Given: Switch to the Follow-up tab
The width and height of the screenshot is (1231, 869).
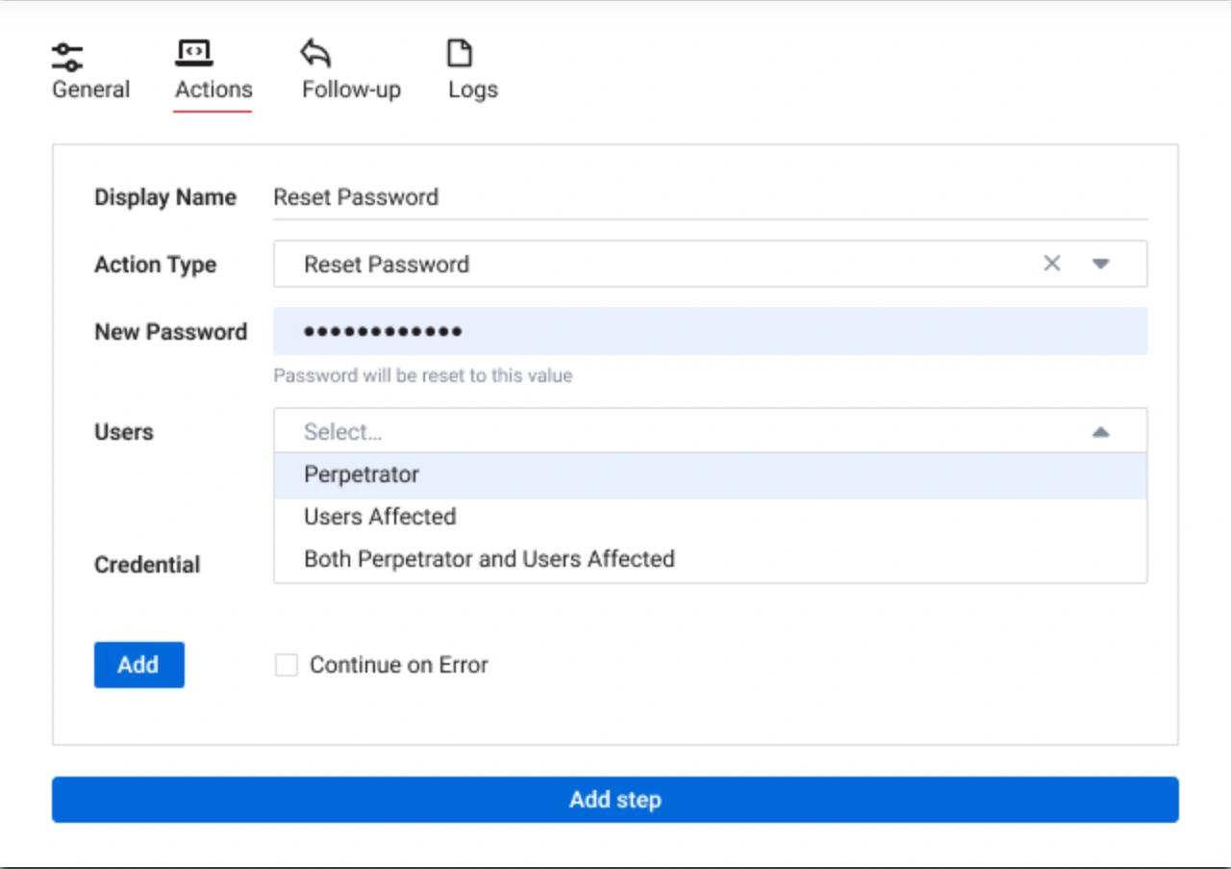Looking at the screenshot, I should [349, 69].
